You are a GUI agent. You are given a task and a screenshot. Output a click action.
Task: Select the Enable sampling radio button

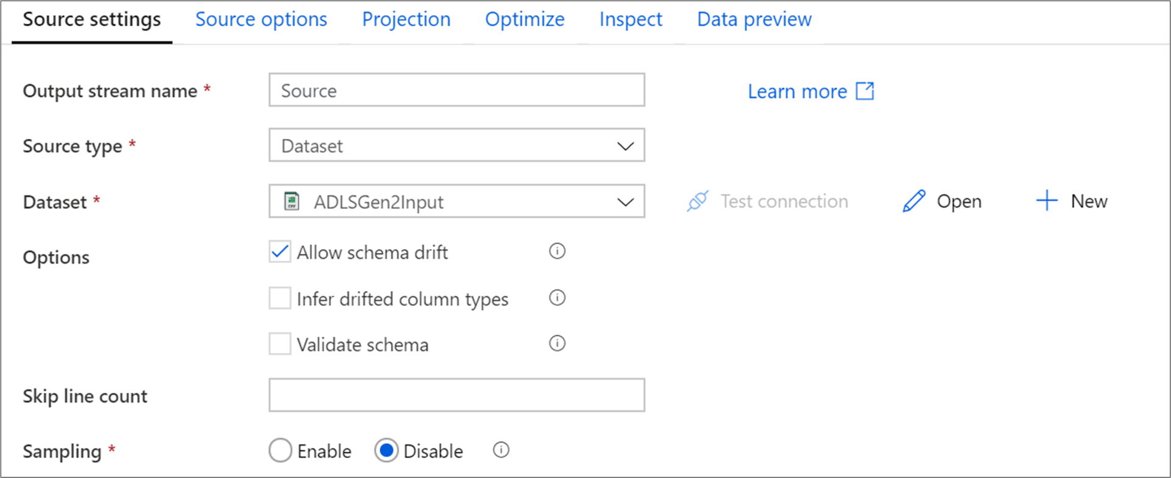[x=280, y=451]
